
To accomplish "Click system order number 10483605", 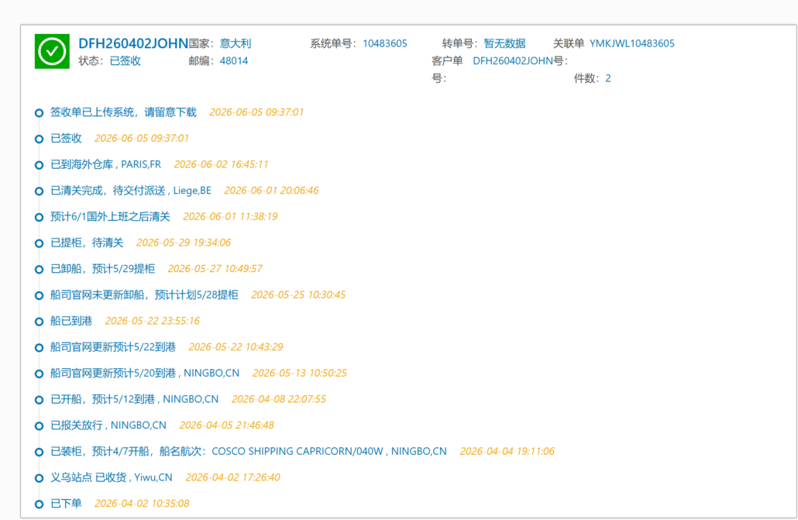I will [x=385, y=43].
